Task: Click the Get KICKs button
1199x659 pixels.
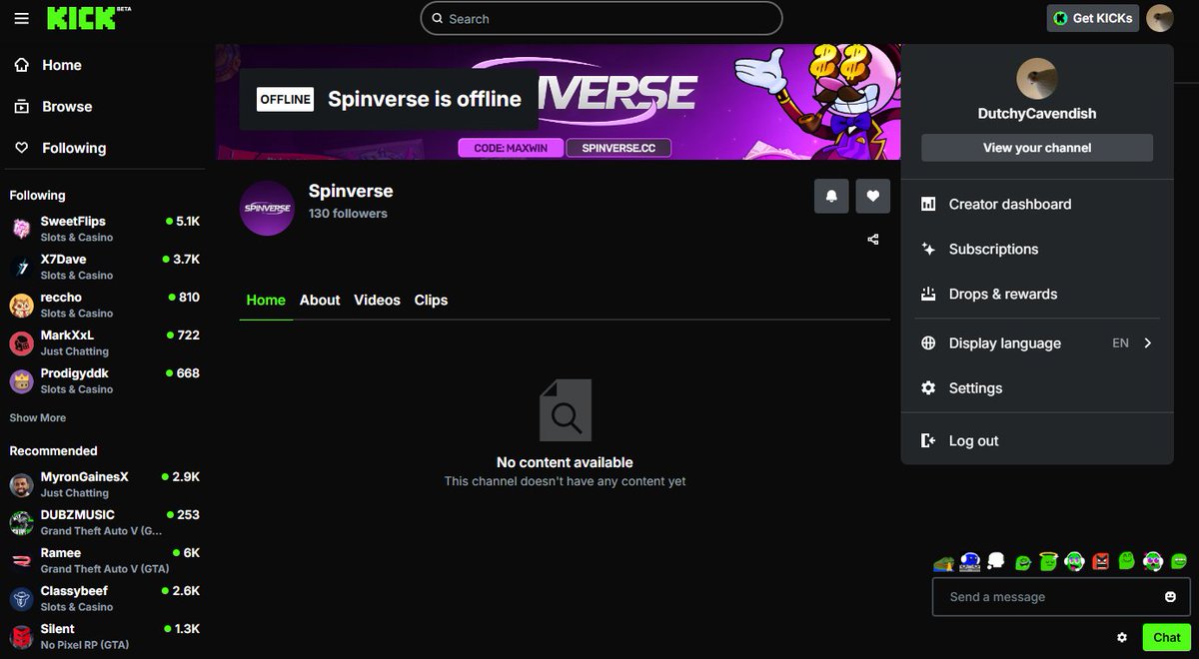Action: [x=1093, y=18]
